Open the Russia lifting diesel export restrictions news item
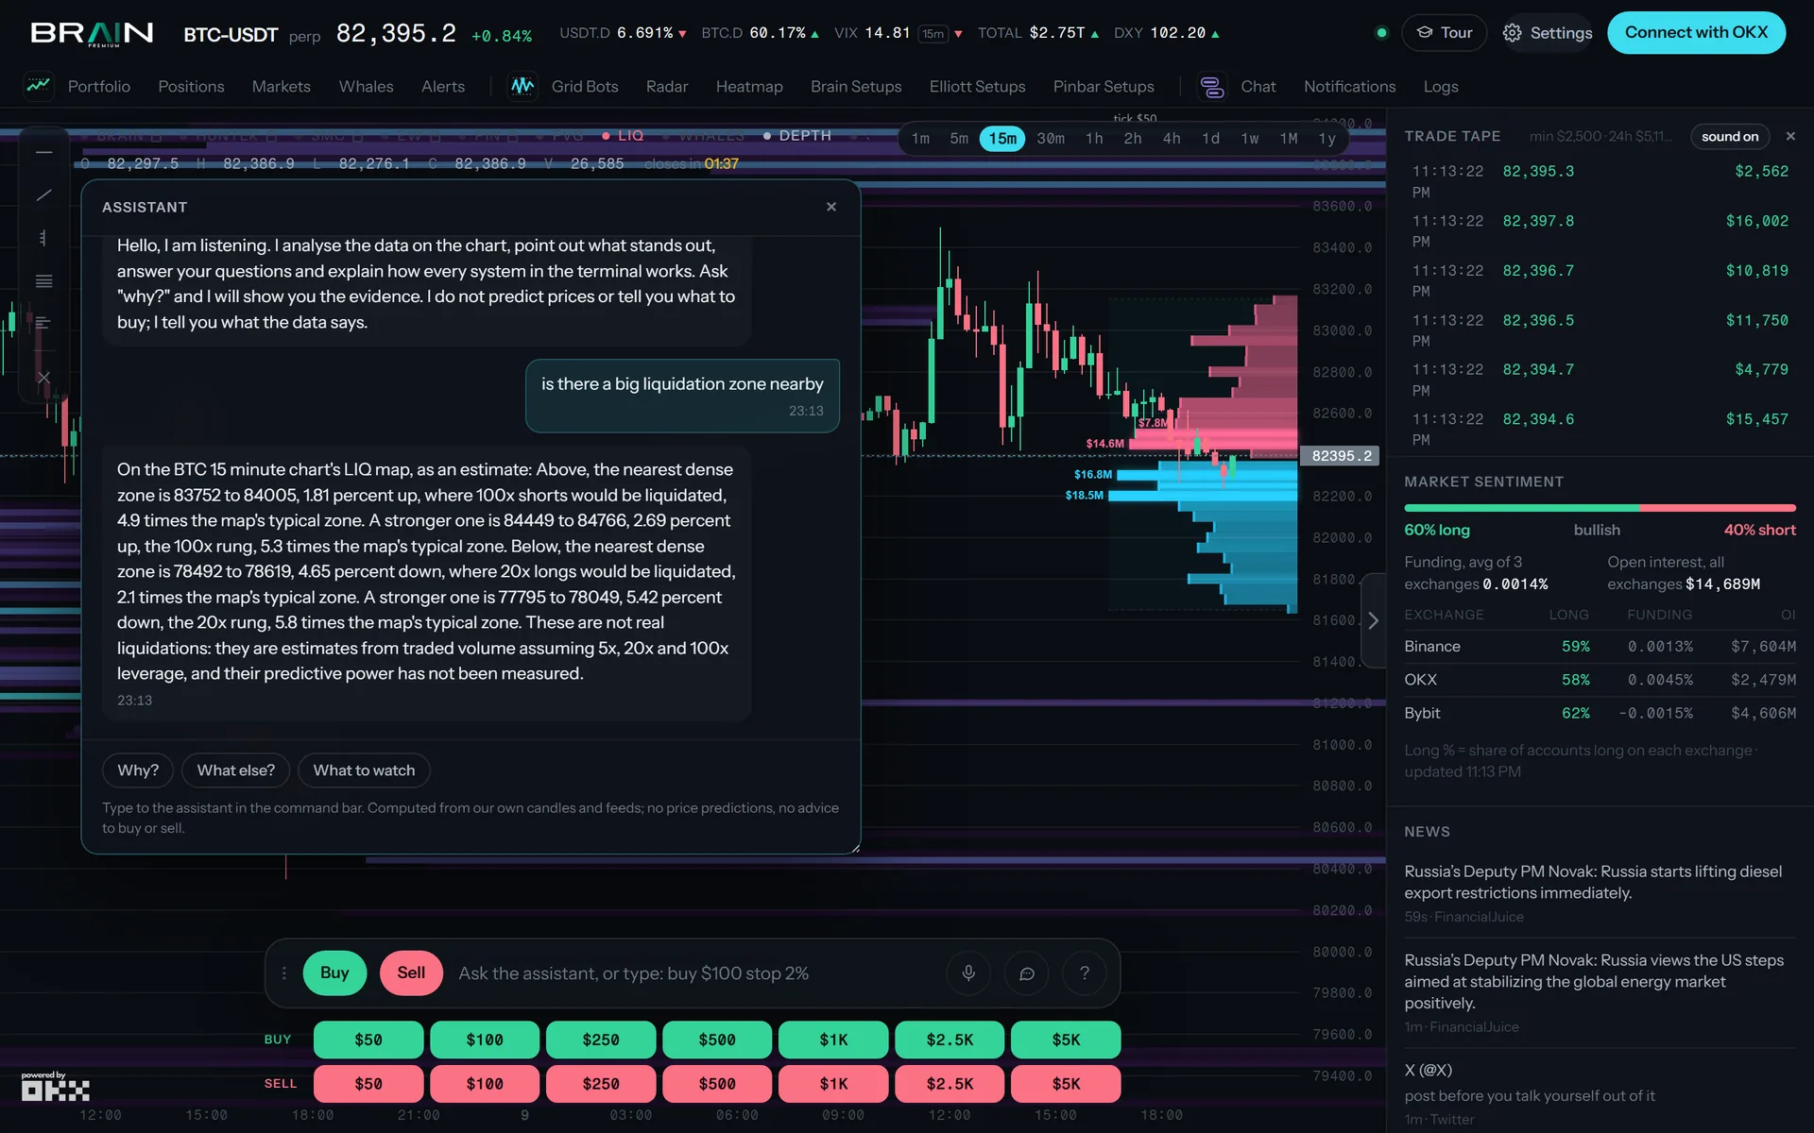This screenshot has height=1133, width=1814. tap(1600, 892)
